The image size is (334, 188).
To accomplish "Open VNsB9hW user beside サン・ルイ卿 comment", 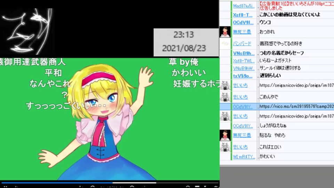I will click(x=244, y=68).
